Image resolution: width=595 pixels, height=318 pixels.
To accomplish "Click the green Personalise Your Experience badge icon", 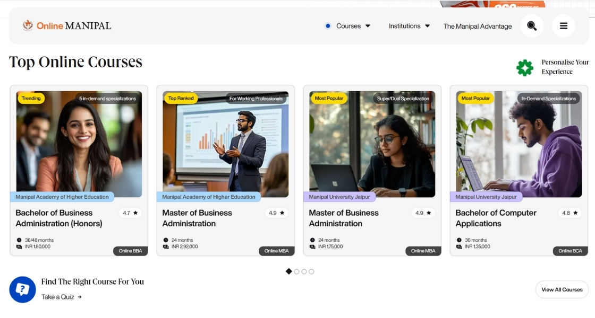I will [x=525, y=68].
